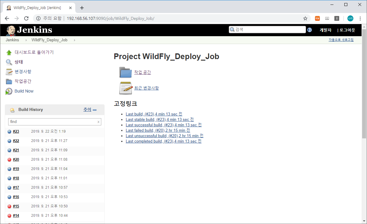Open the Last unsuccessful build (#20) permalink
Screen dimensions: 367x224
click(164, 136)
